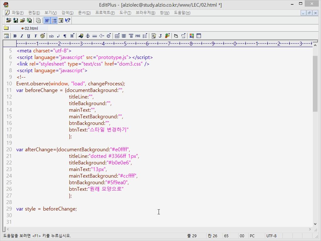
Task: Click status bar line indicator '줄 29'
Action: pos(192,236)
